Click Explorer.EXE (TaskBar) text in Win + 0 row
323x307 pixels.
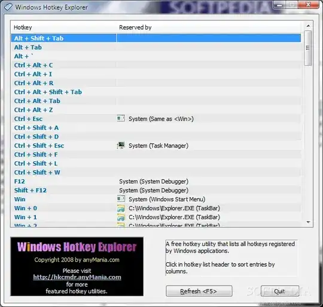click(x=174, y=208)
